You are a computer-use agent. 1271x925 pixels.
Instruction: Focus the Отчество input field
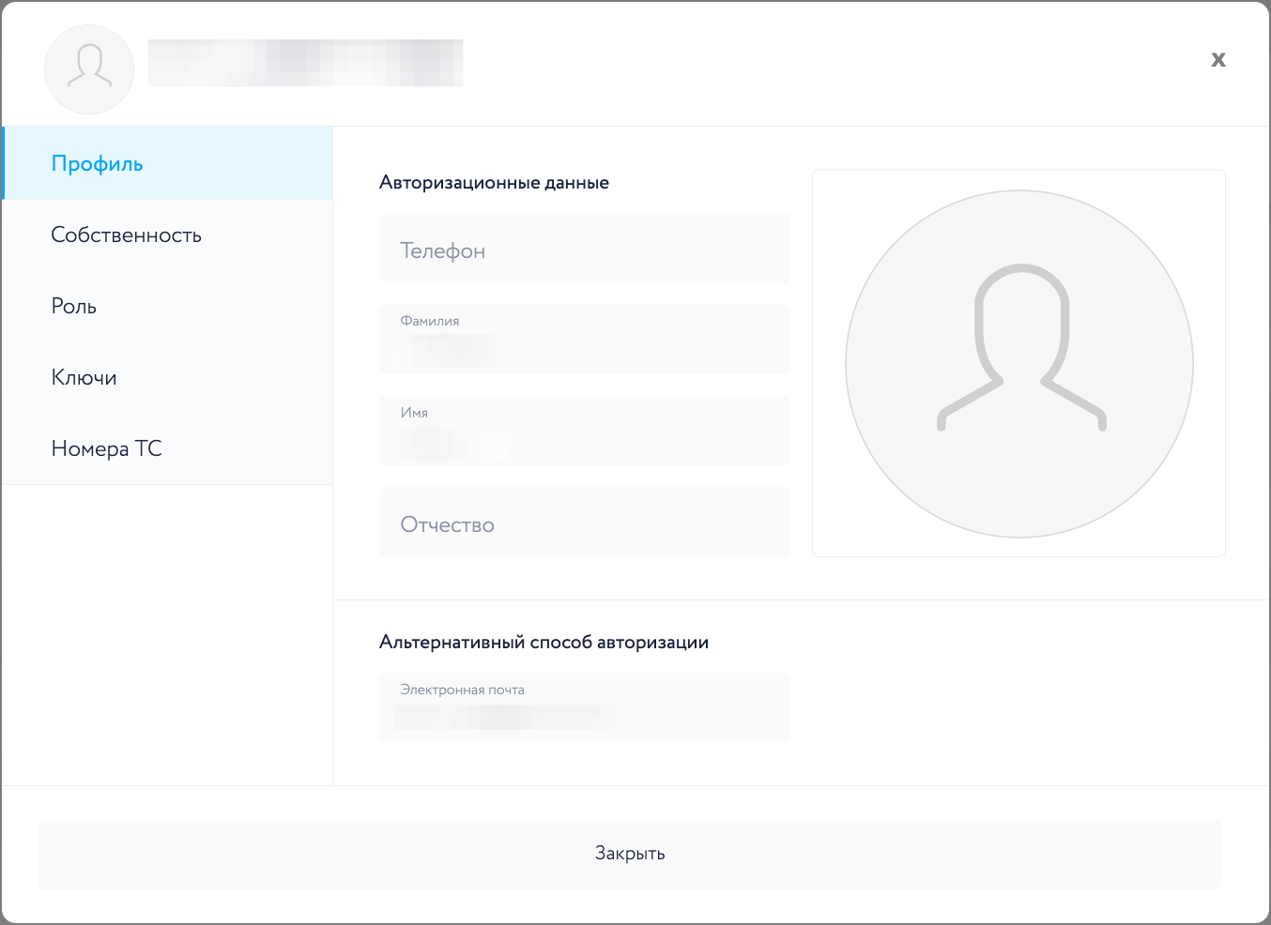[x=584, y=523]
